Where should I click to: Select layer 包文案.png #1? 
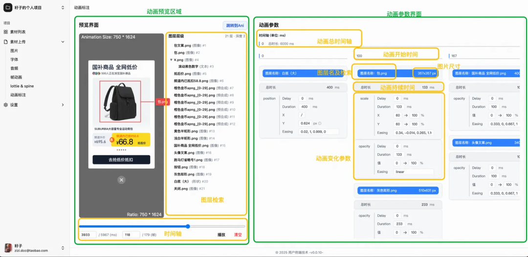point(190,45)
